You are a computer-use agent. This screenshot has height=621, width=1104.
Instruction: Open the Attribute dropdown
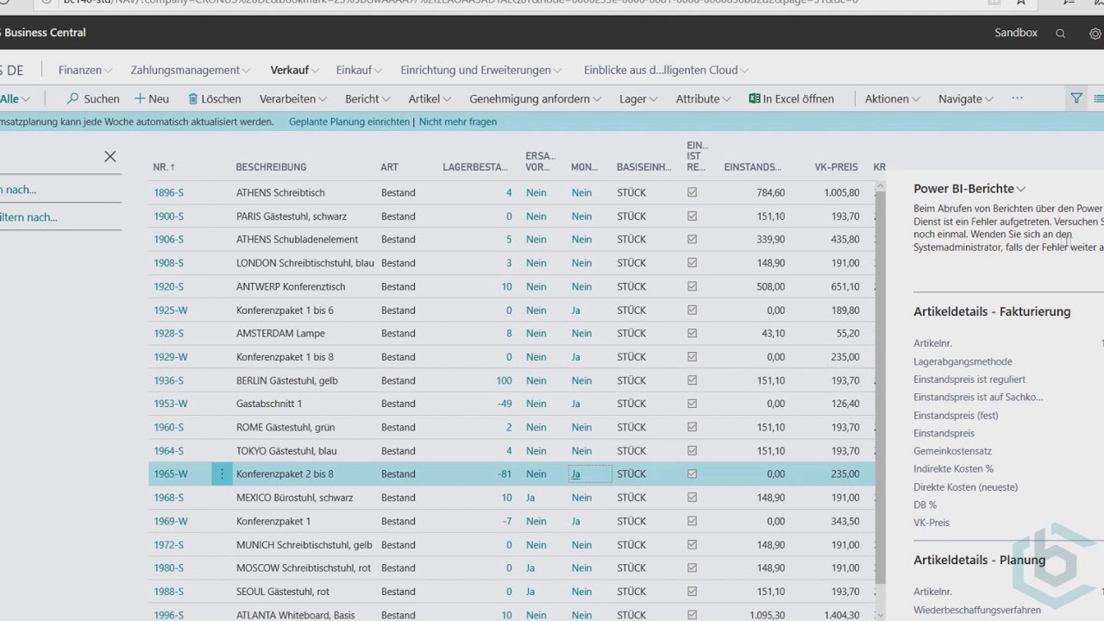pyautogui.click(x=704, y=98)
